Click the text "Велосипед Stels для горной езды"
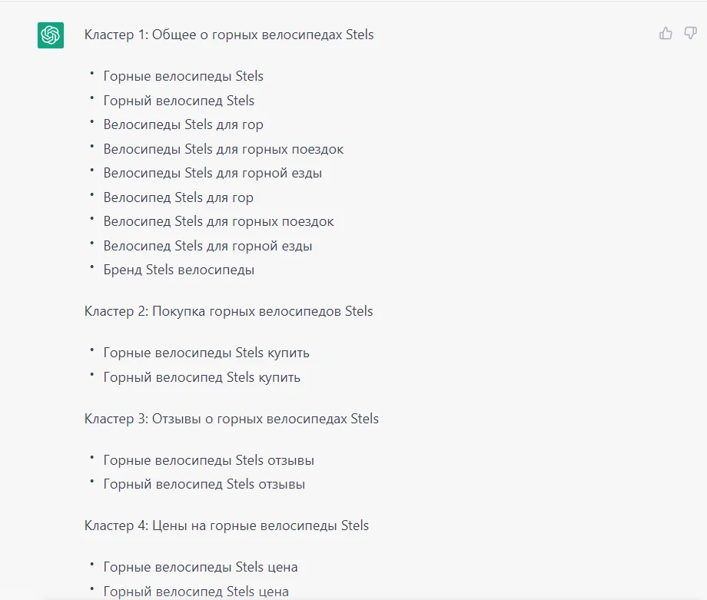Image resolution: width=707 pixels, height=600 pixels. click(x=207, y=246)
